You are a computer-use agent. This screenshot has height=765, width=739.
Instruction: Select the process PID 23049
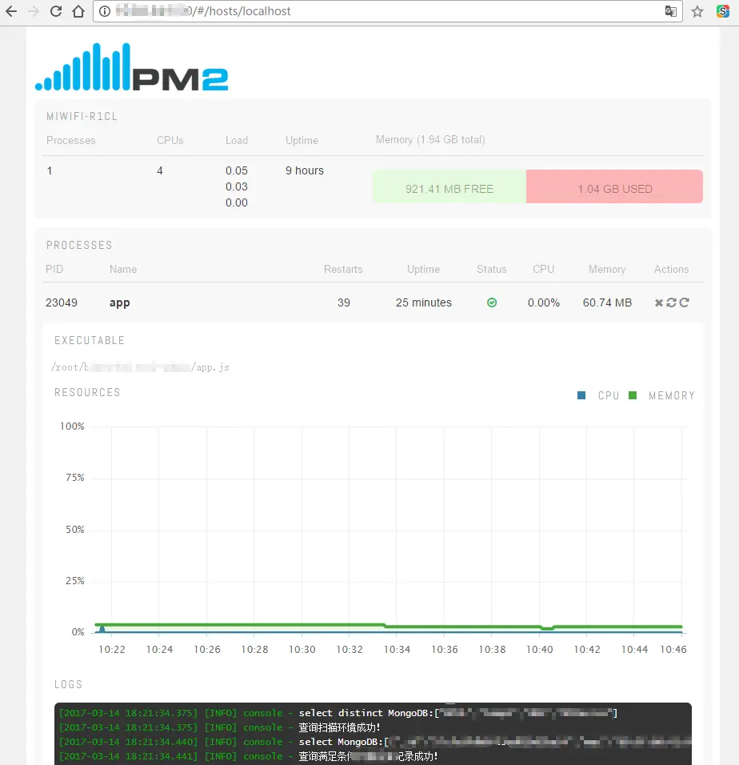[62, 303]
